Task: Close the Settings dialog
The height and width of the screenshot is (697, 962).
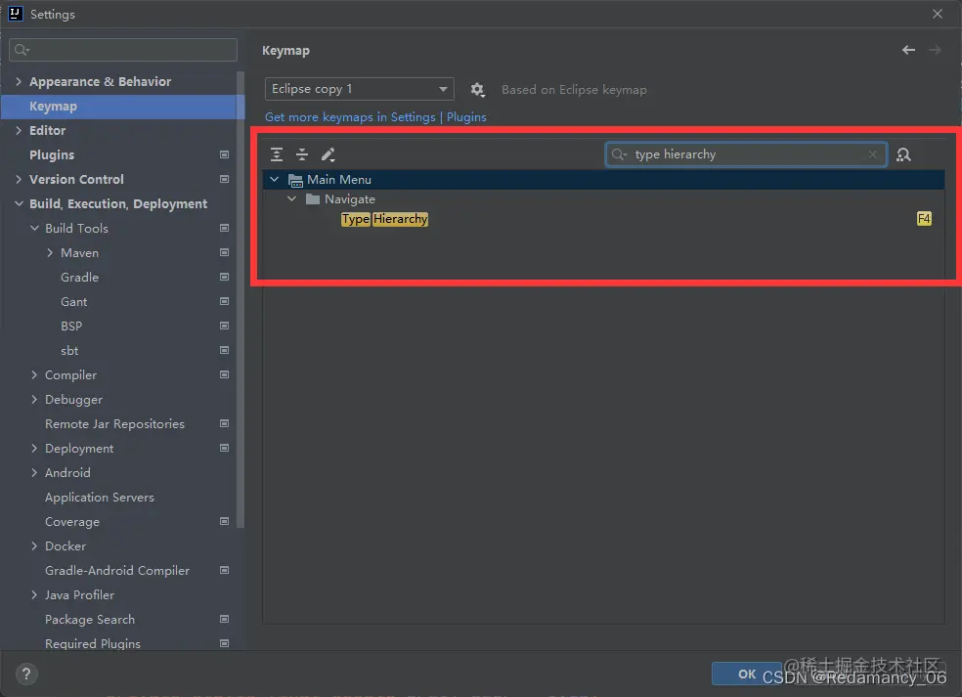Action: [938, 14]
